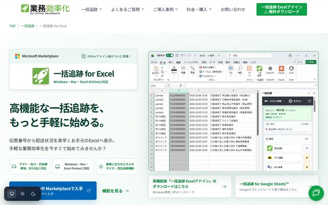Follow the 機能を見る link
The width and height of the screenshot is (328, 205).
click(x=115, y=191)
